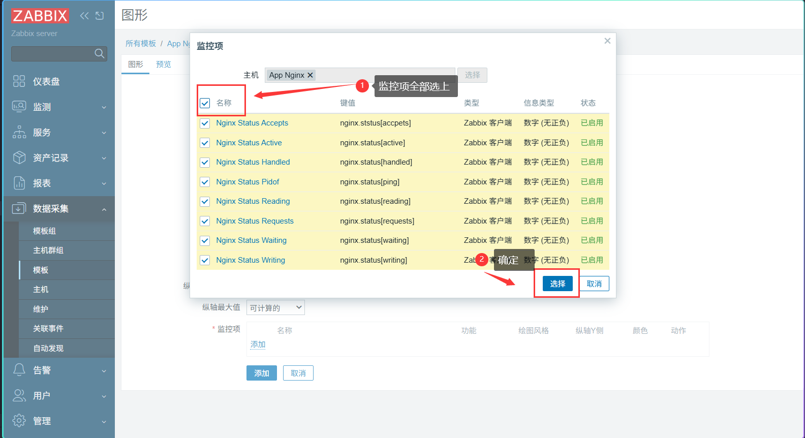The image size is (805, 438).
Task: Collapse the data collection menu chevron
Action: (104, 209)
